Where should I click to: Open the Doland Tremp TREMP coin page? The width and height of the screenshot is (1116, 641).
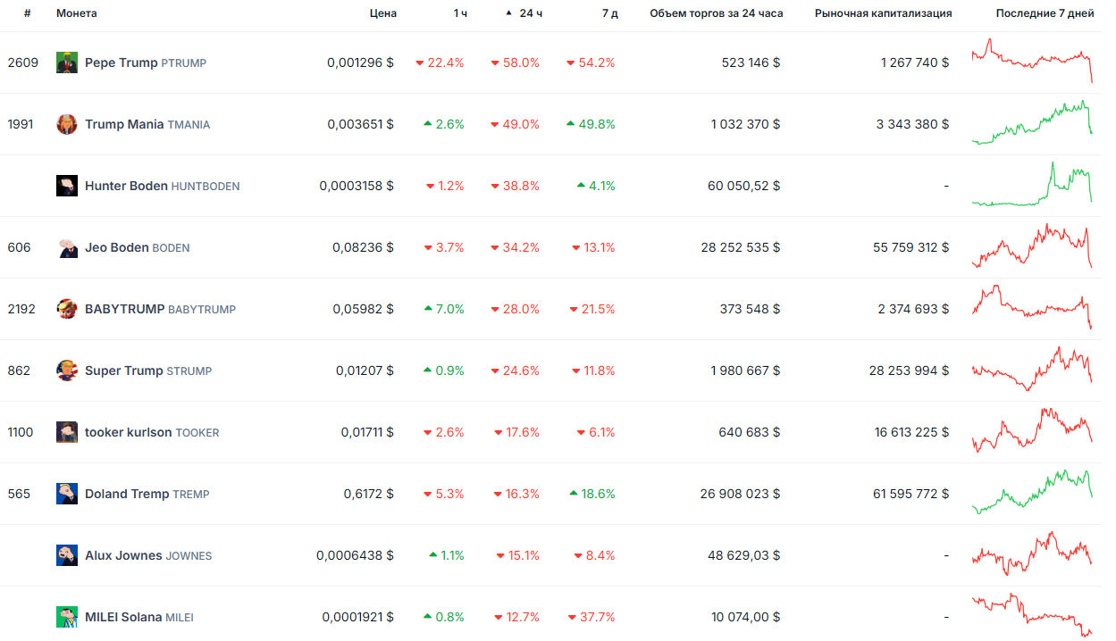(147, 494)
